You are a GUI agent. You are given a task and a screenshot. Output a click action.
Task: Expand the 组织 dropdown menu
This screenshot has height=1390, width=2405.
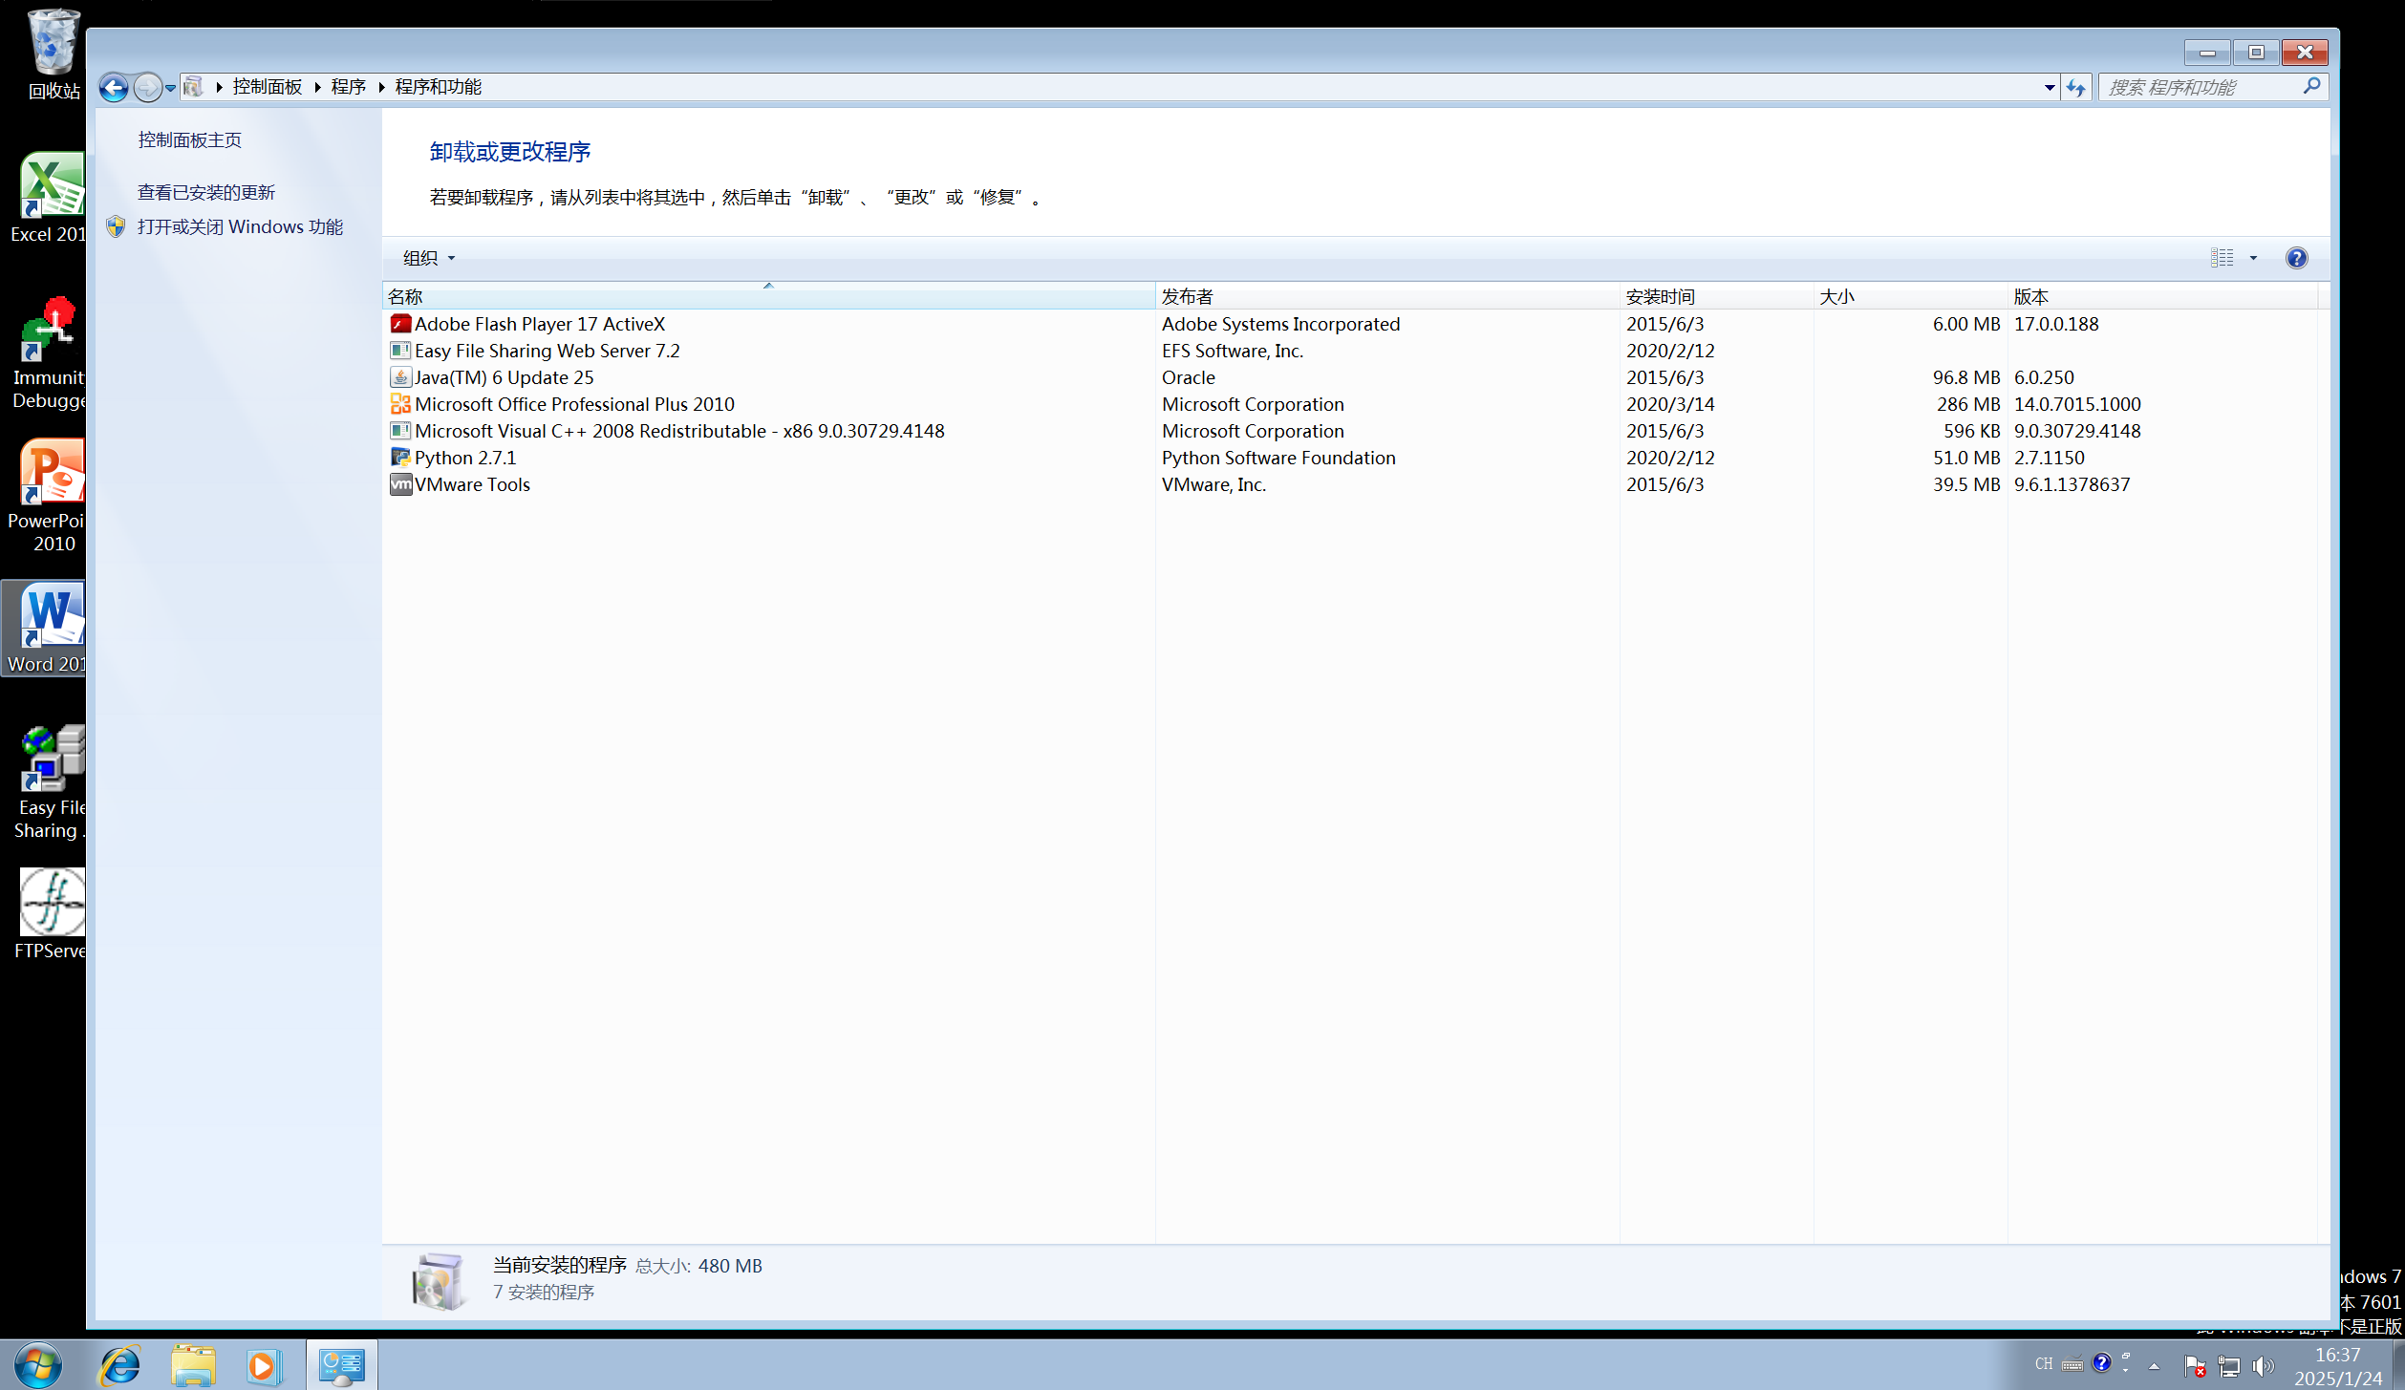(428, 258)
